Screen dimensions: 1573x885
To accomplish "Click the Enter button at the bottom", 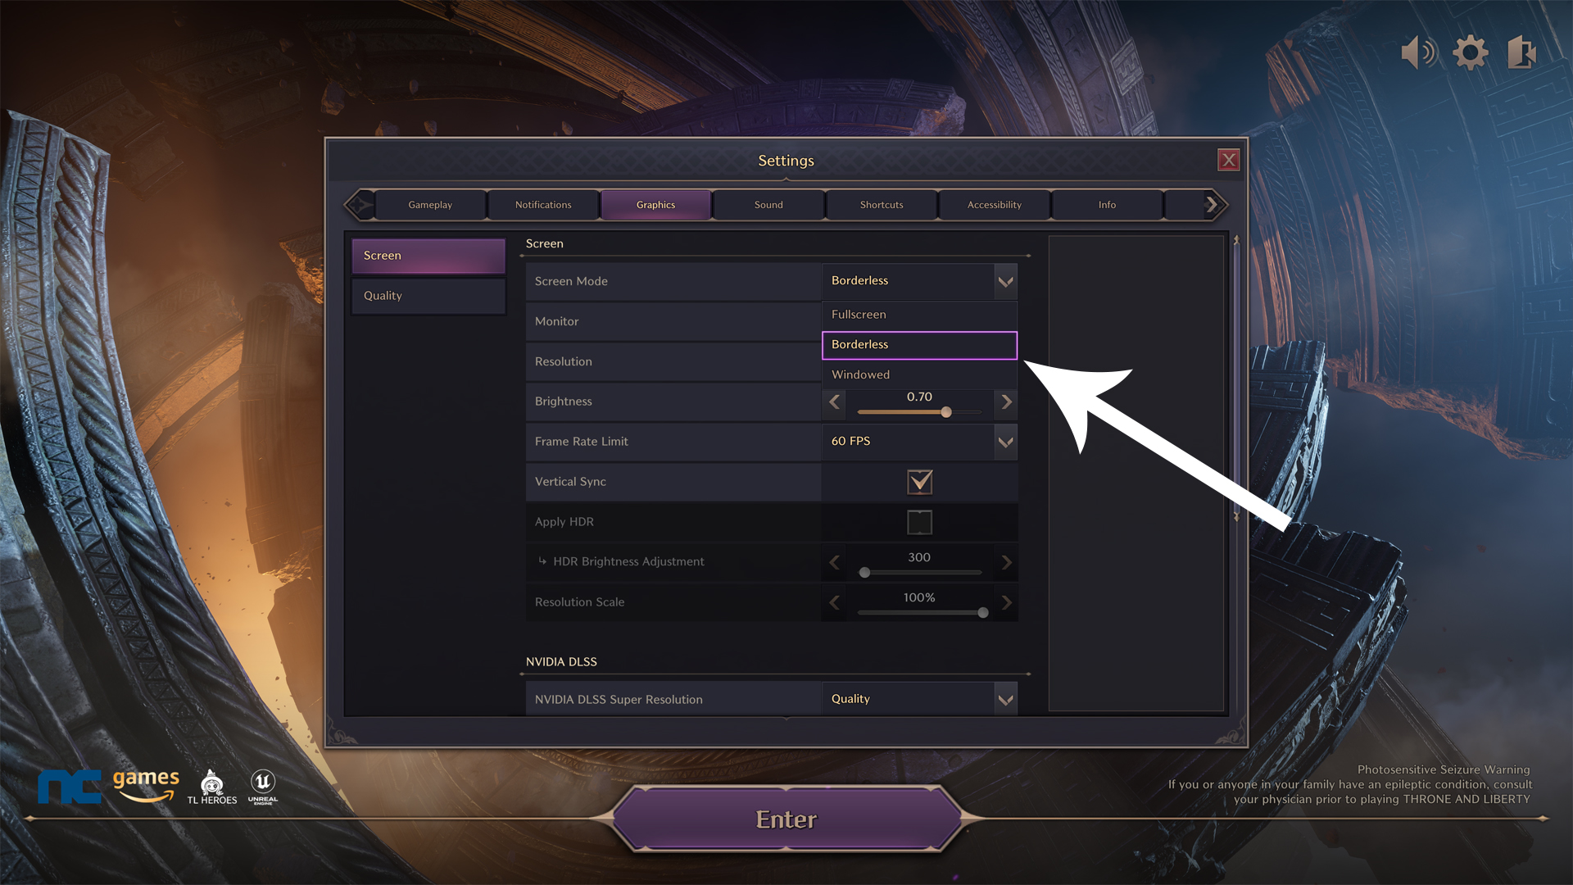I will (x=786, y=819).
